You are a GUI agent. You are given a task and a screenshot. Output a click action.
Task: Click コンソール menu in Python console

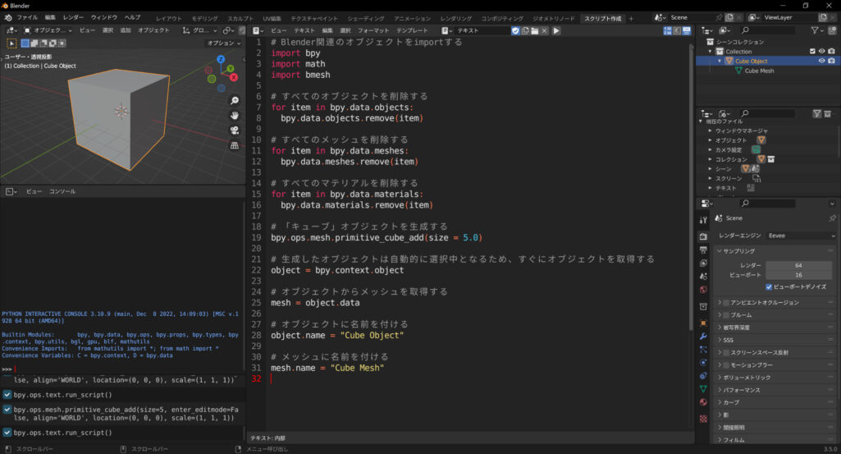pyautogui.click(x=62, y=191)
